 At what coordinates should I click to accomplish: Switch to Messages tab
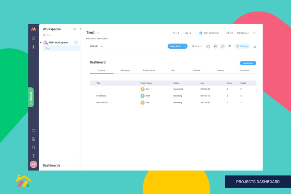pyautogui.click(x=125, y=70)
